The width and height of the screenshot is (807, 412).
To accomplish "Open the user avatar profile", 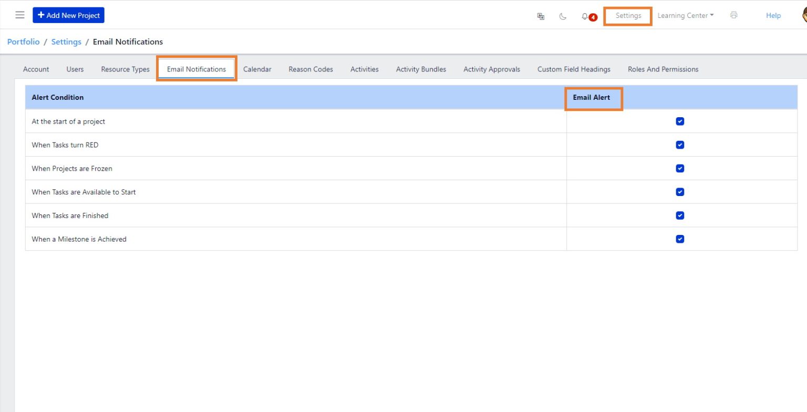I will [804, 16].
